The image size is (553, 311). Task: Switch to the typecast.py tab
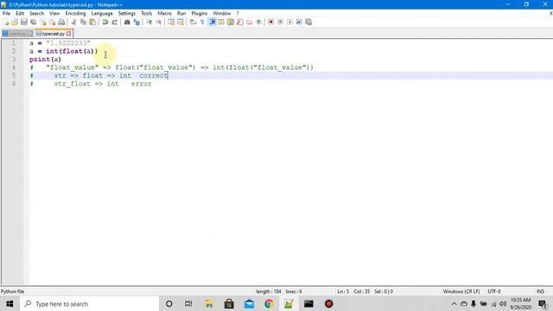[x=53, y=34]
